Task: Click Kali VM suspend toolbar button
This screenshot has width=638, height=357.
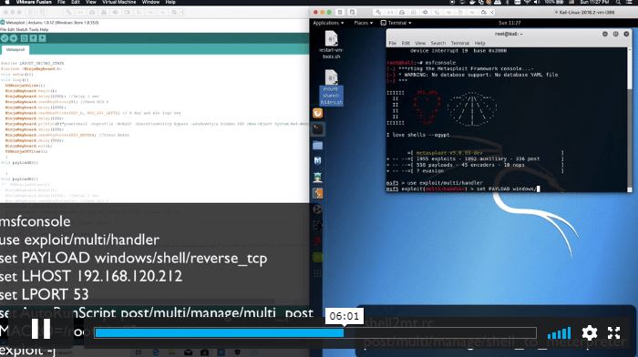Action: tap(340, 12)
